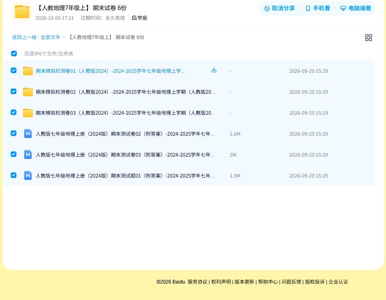
Task: Open the 期末模拟检测卷03 folder name
Action: pyautogui.click(x=125, y=113)
